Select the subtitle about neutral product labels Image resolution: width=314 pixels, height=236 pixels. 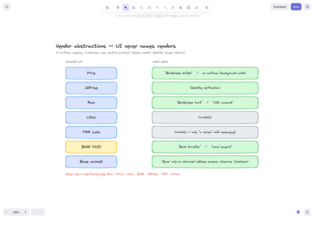point(121,53)
